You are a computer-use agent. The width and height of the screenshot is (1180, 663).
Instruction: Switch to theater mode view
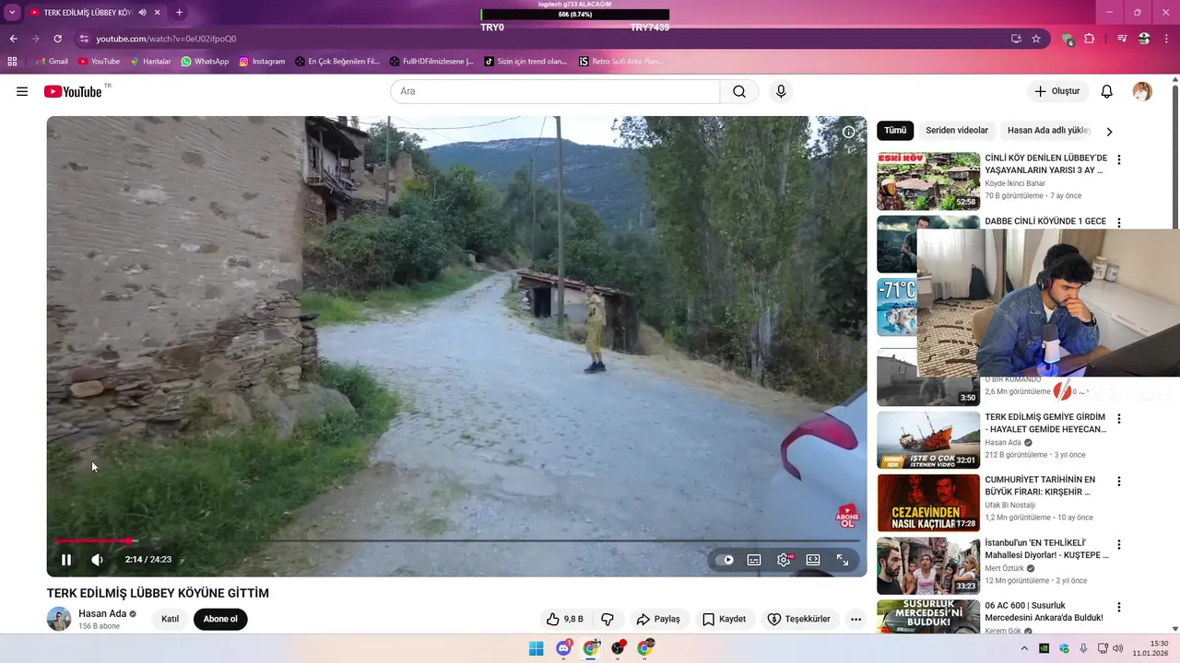[813, 560]
